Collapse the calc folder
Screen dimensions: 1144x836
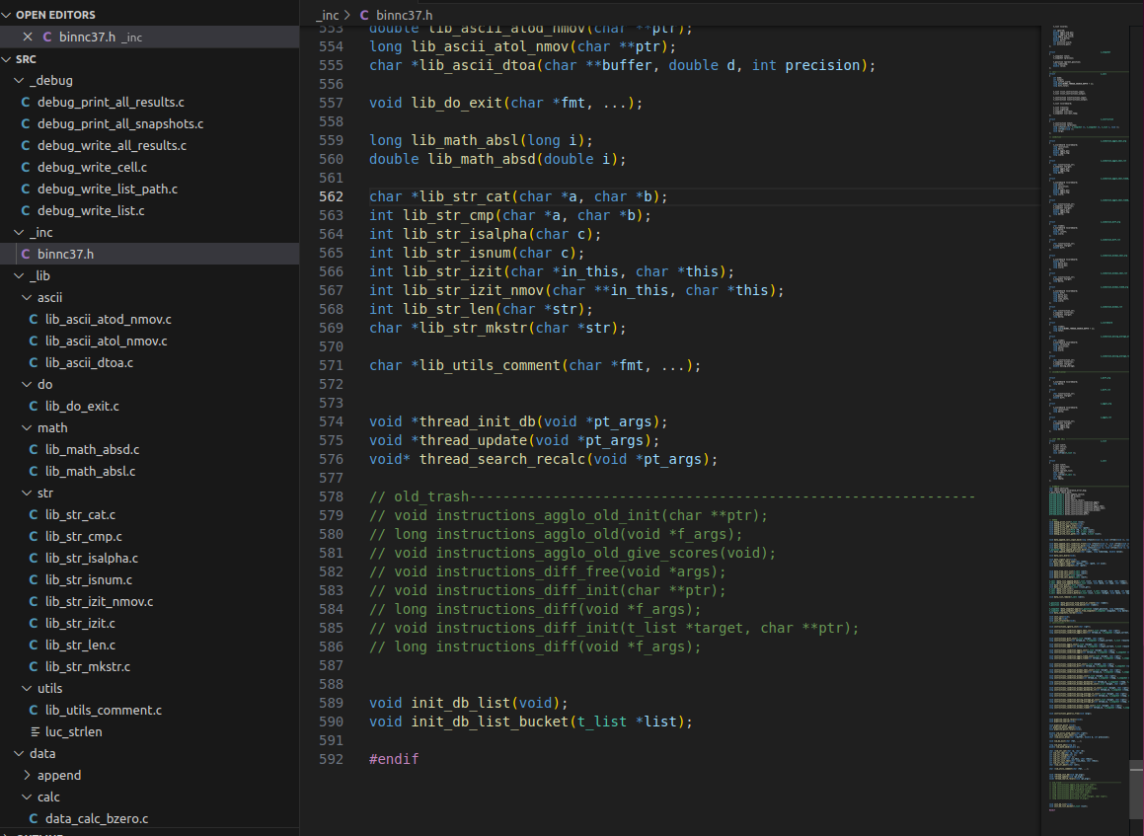pyautogui.click(x=27, y=797)
